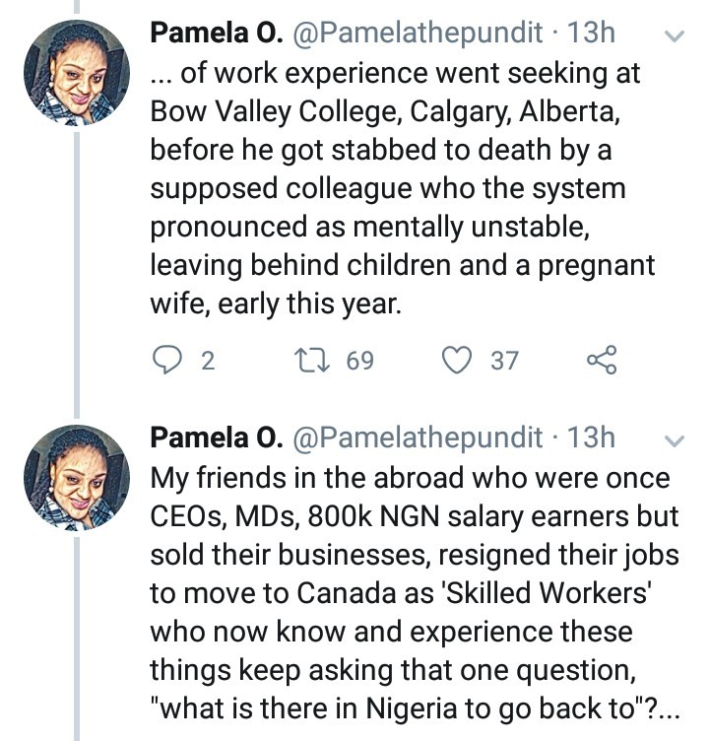Screen dimensions: 709x741
Task: Tap the share icon on first tweet
Action: pyautogui.click(x=602, y=360)
